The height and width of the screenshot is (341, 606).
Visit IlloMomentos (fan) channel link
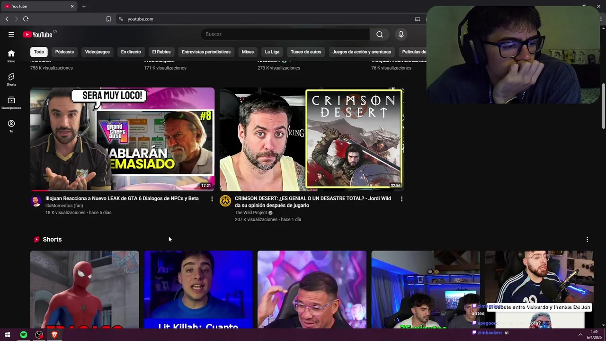(64, 206)
